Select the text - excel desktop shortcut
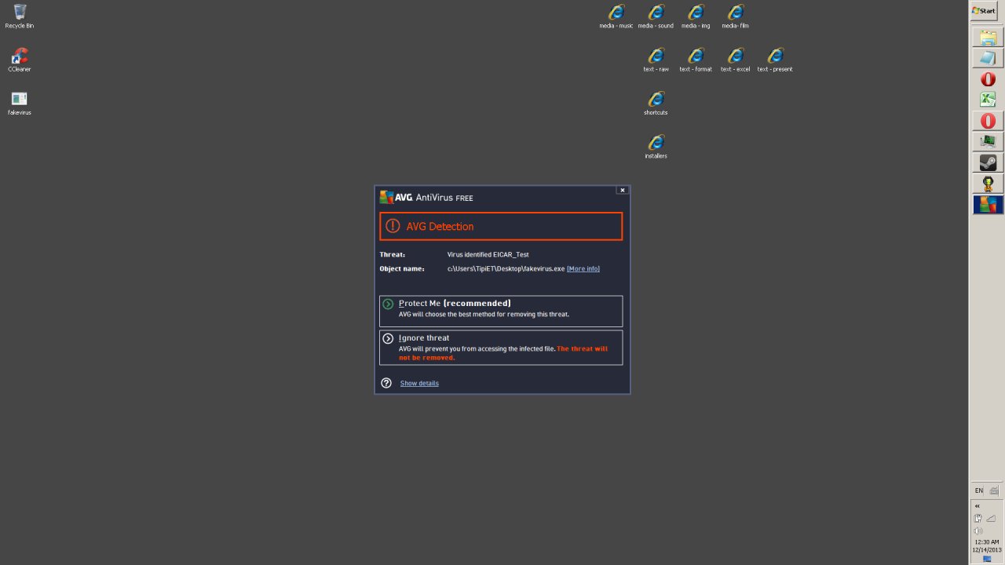Image resolution: width=1005 pixels, height=565 pixels. pos(736,60)
